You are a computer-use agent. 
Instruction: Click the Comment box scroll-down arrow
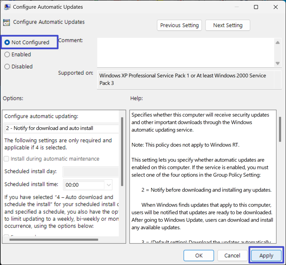[x=277, y=63]
